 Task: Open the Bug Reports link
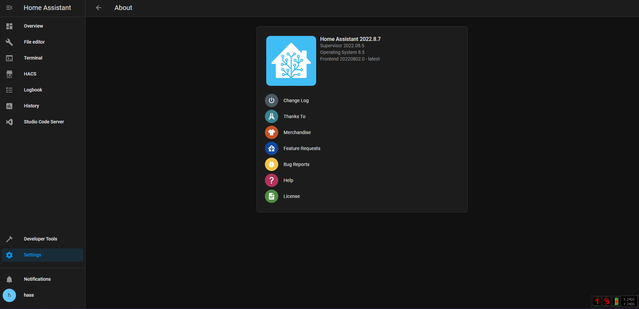click(297, 164)
